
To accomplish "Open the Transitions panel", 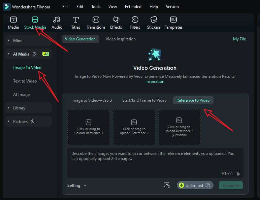I will [96, 23].
